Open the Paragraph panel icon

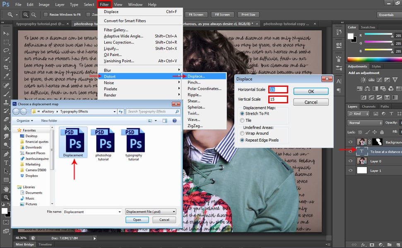point(339,91)
